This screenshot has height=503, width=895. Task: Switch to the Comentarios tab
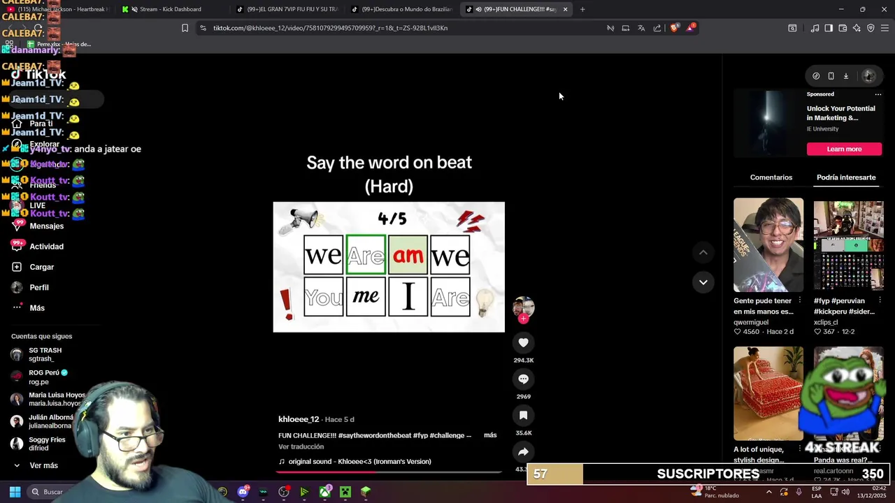coord(771,177)
